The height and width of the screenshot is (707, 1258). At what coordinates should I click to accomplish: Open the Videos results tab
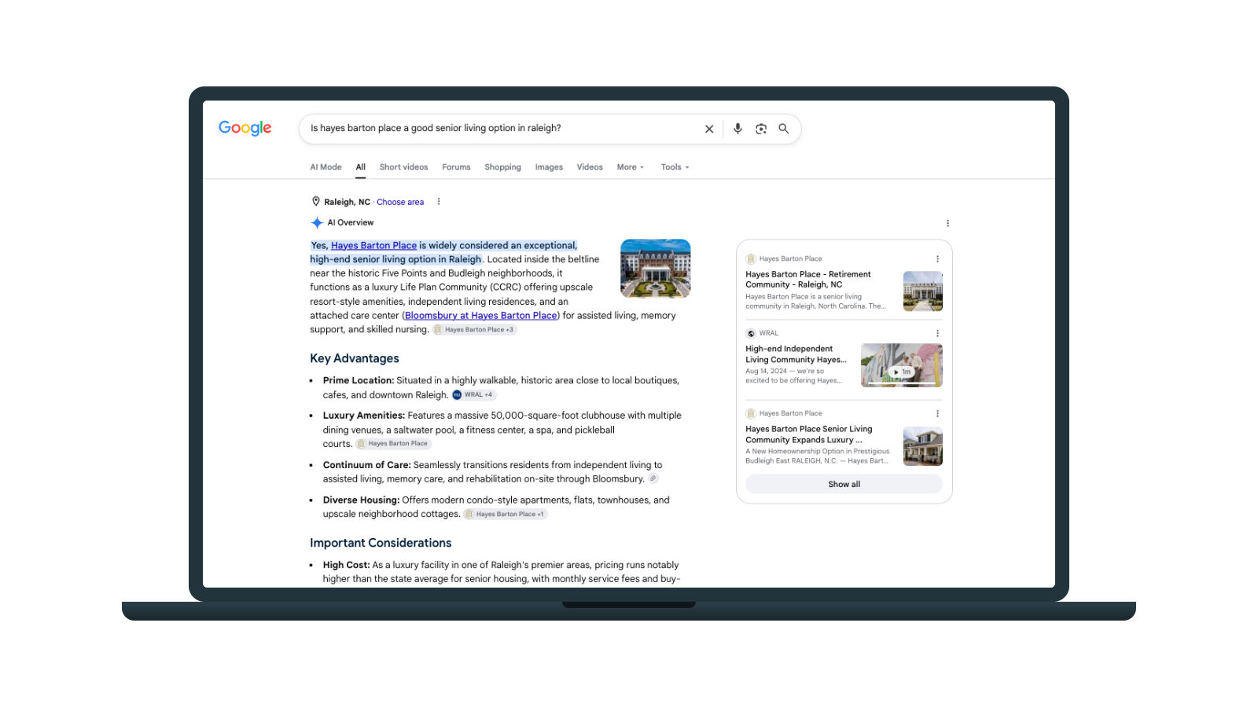click(x=590, y=167)
